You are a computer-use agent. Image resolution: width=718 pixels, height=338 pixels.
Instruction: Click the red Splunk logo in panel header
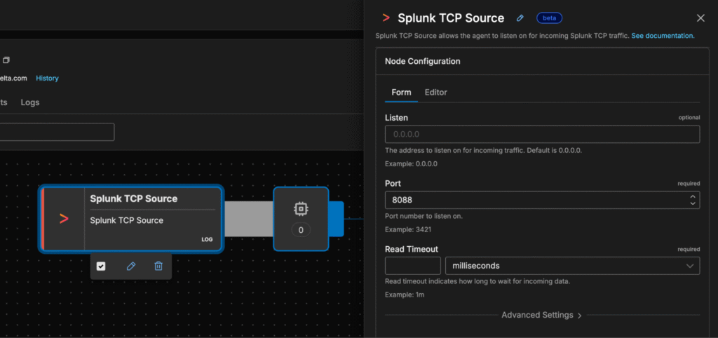tap(386, 18)
